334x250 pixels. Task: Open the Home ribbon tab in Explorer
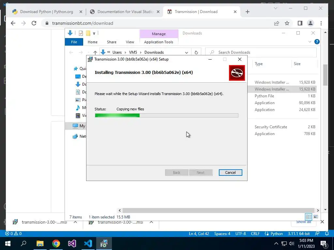pos(92,42)
